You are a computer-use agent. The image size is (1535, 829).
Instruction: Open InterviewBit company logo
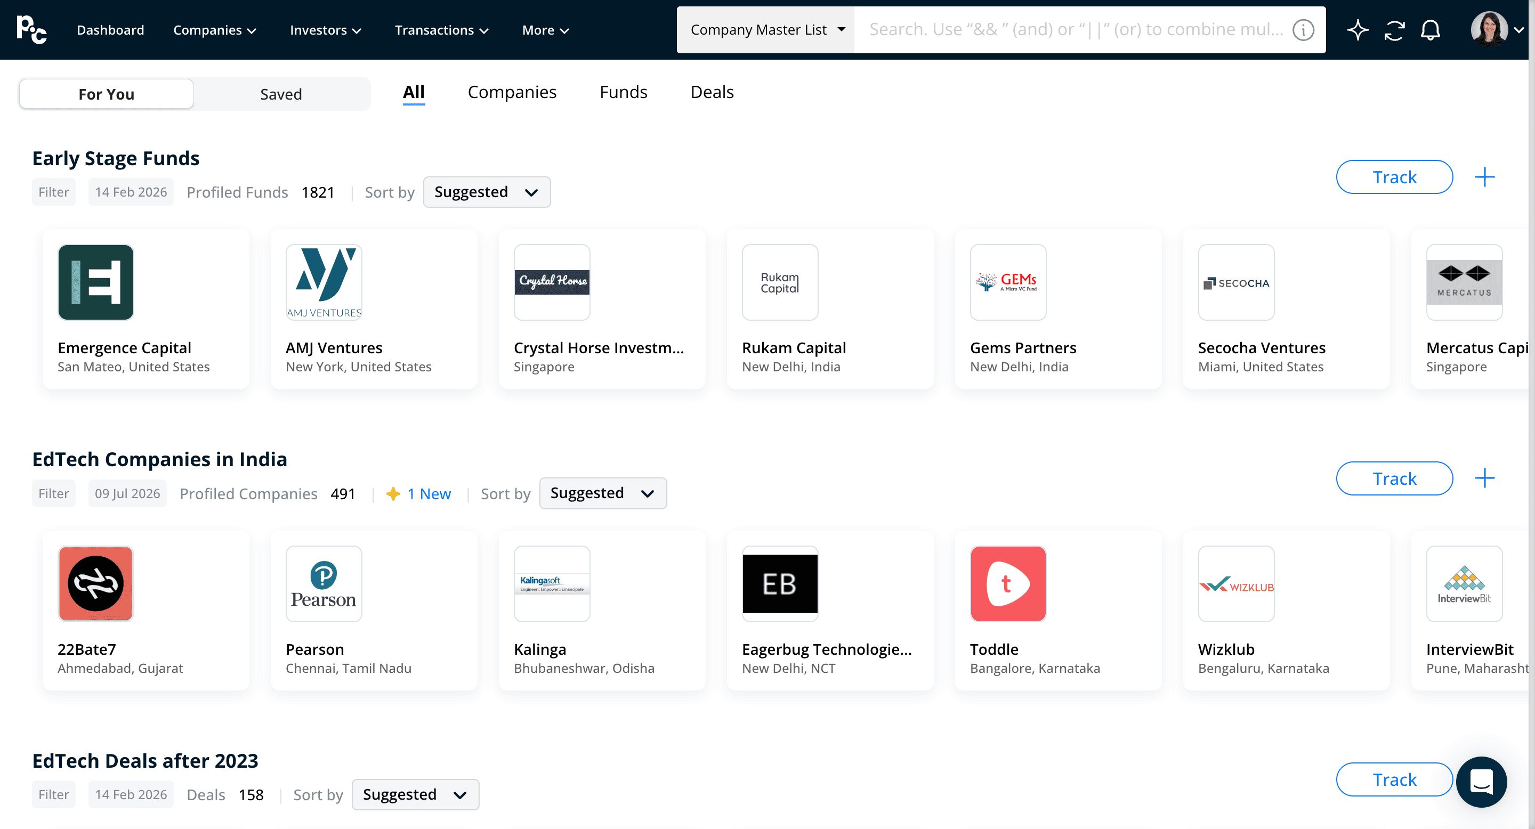point(1464,583)
